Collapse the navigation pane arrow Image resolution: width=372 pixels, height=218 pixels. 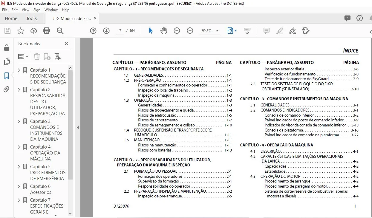tap(78, 127)
